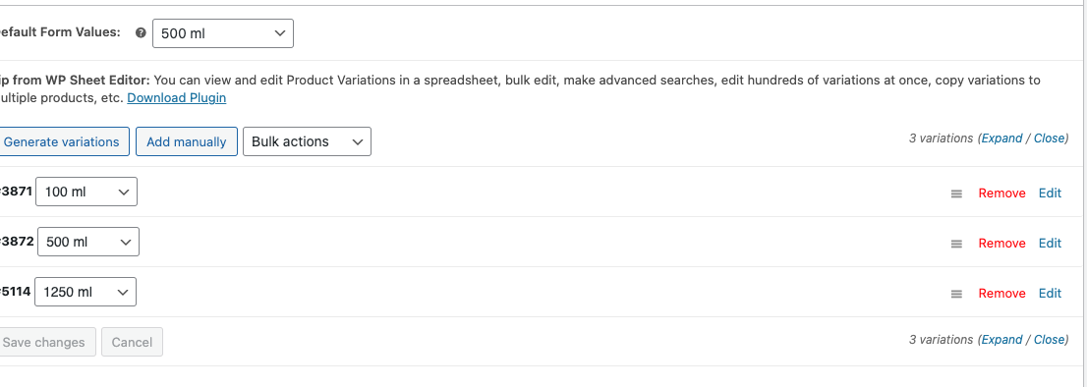This screenshot has height=387, width=1087.
Task: Click the Add manually button
Action: (187, 141)
